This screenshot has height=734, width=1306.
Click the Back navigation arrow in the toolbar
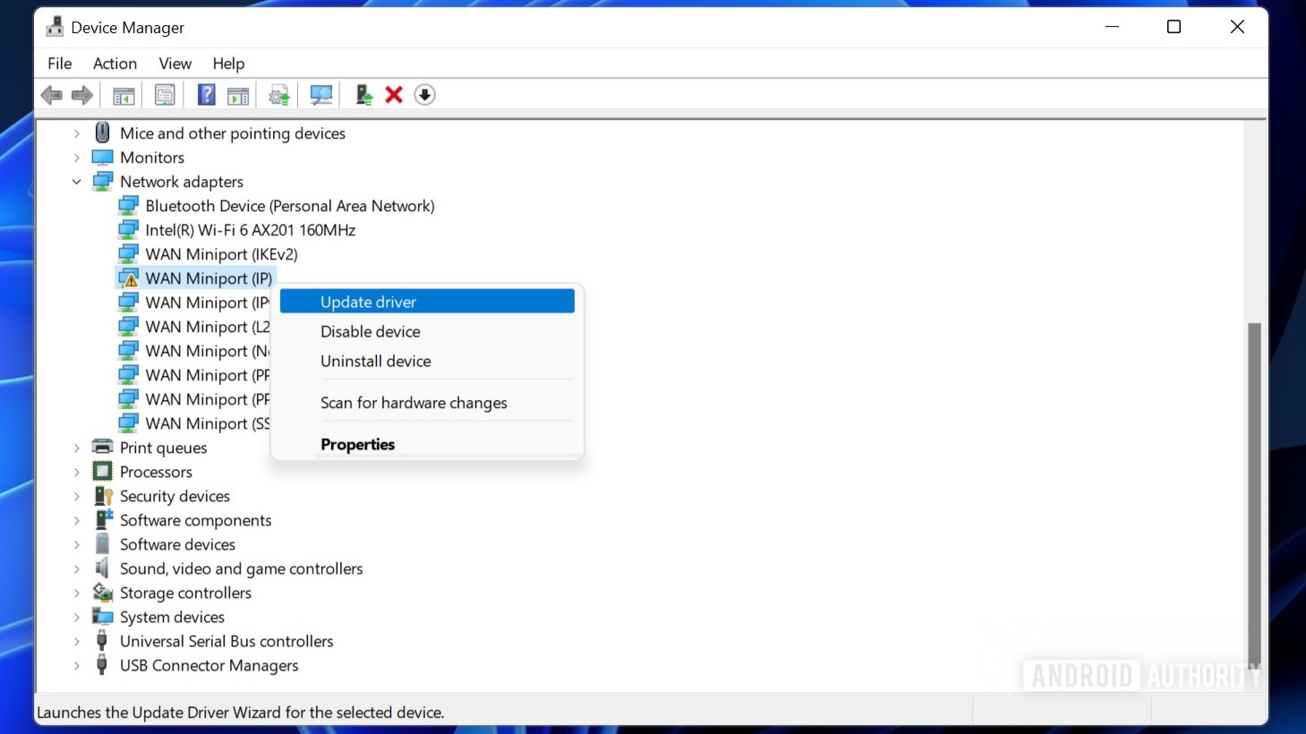pyautogui.click(x=51, y=94)
